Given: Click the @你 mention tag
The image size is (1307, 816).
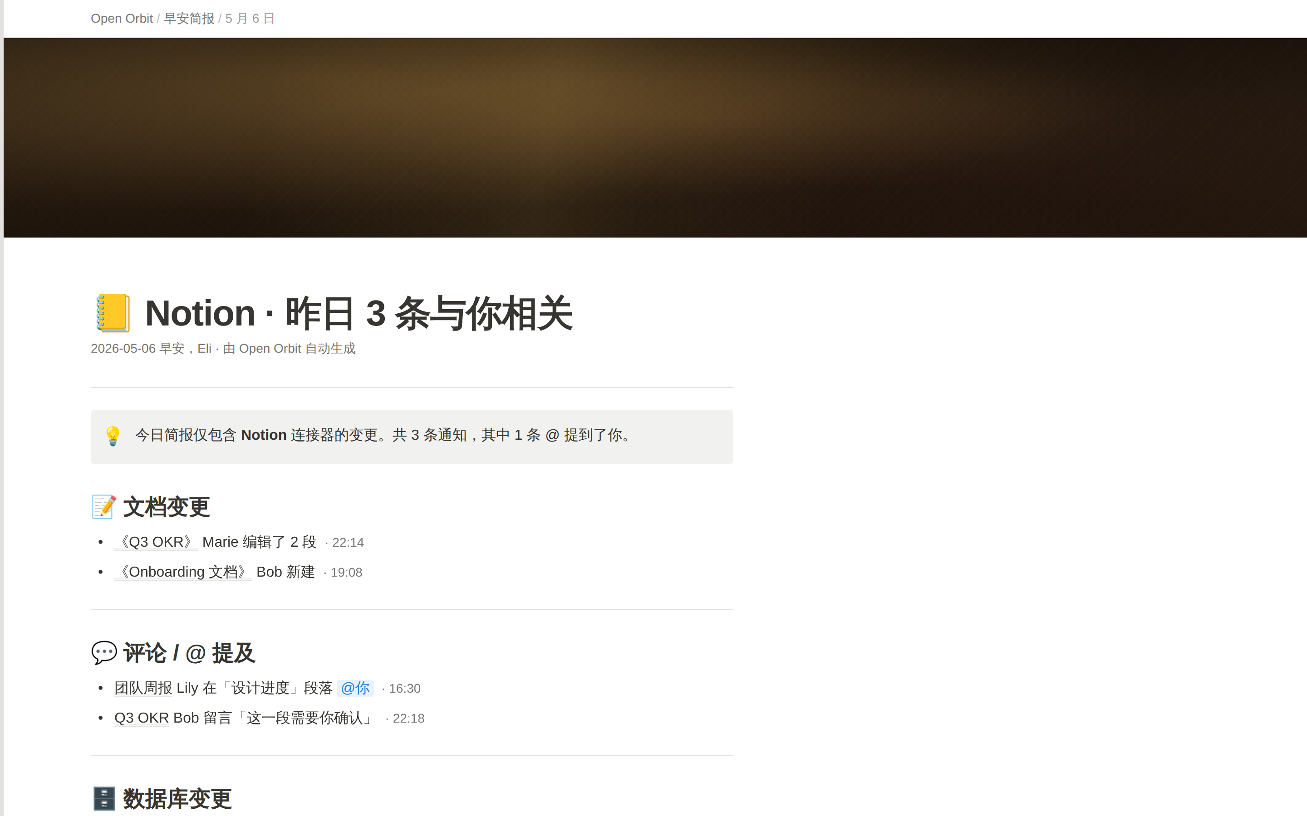Looking at the screenshot, I should [355, 688].
